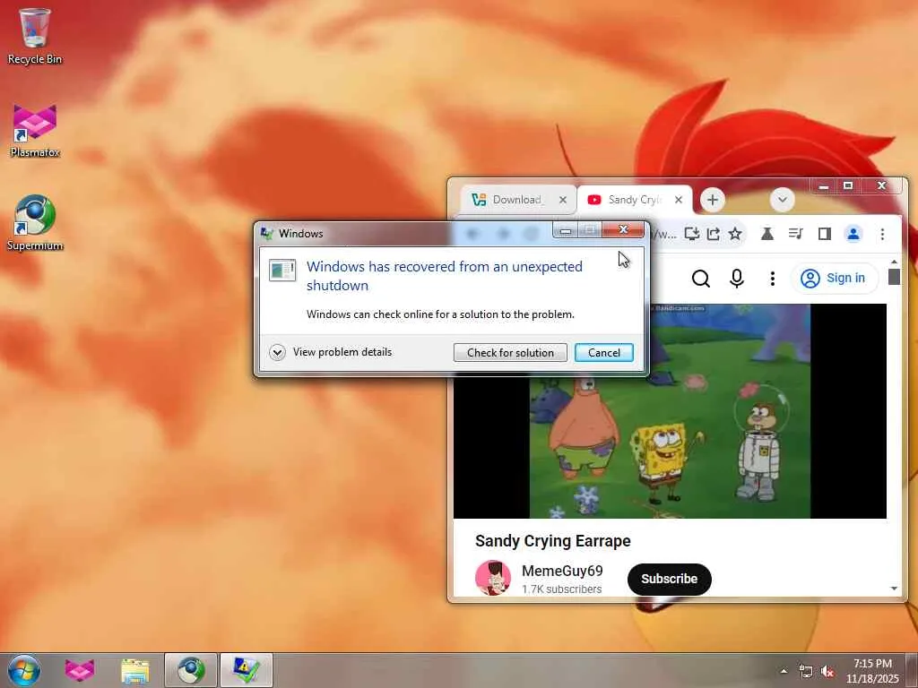Close the Sandy Crying YouTube tab
This screenshot has width=918, height=688.
click(678, 200)
